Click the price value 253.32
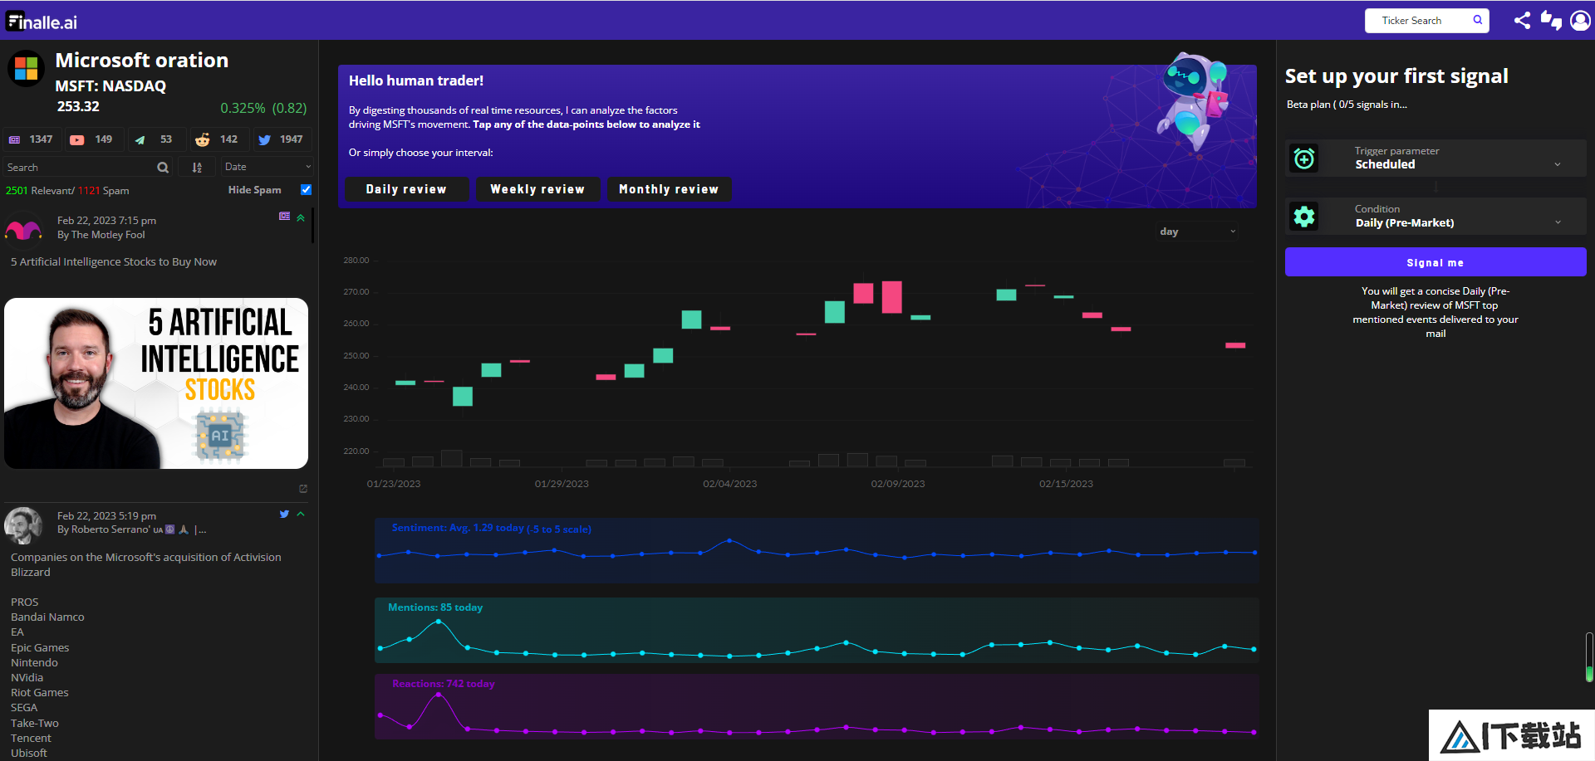This screenshot has width=1595, height=761. point(78,106)
